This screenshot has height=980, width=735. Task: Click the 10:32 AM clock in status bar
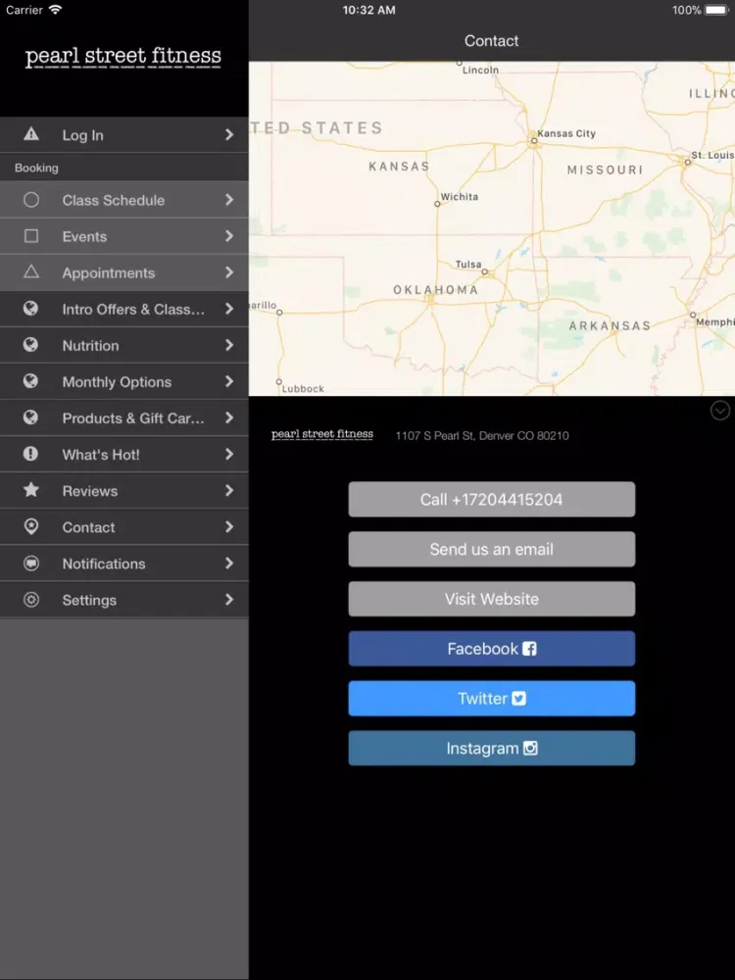[x=368, y=10]
